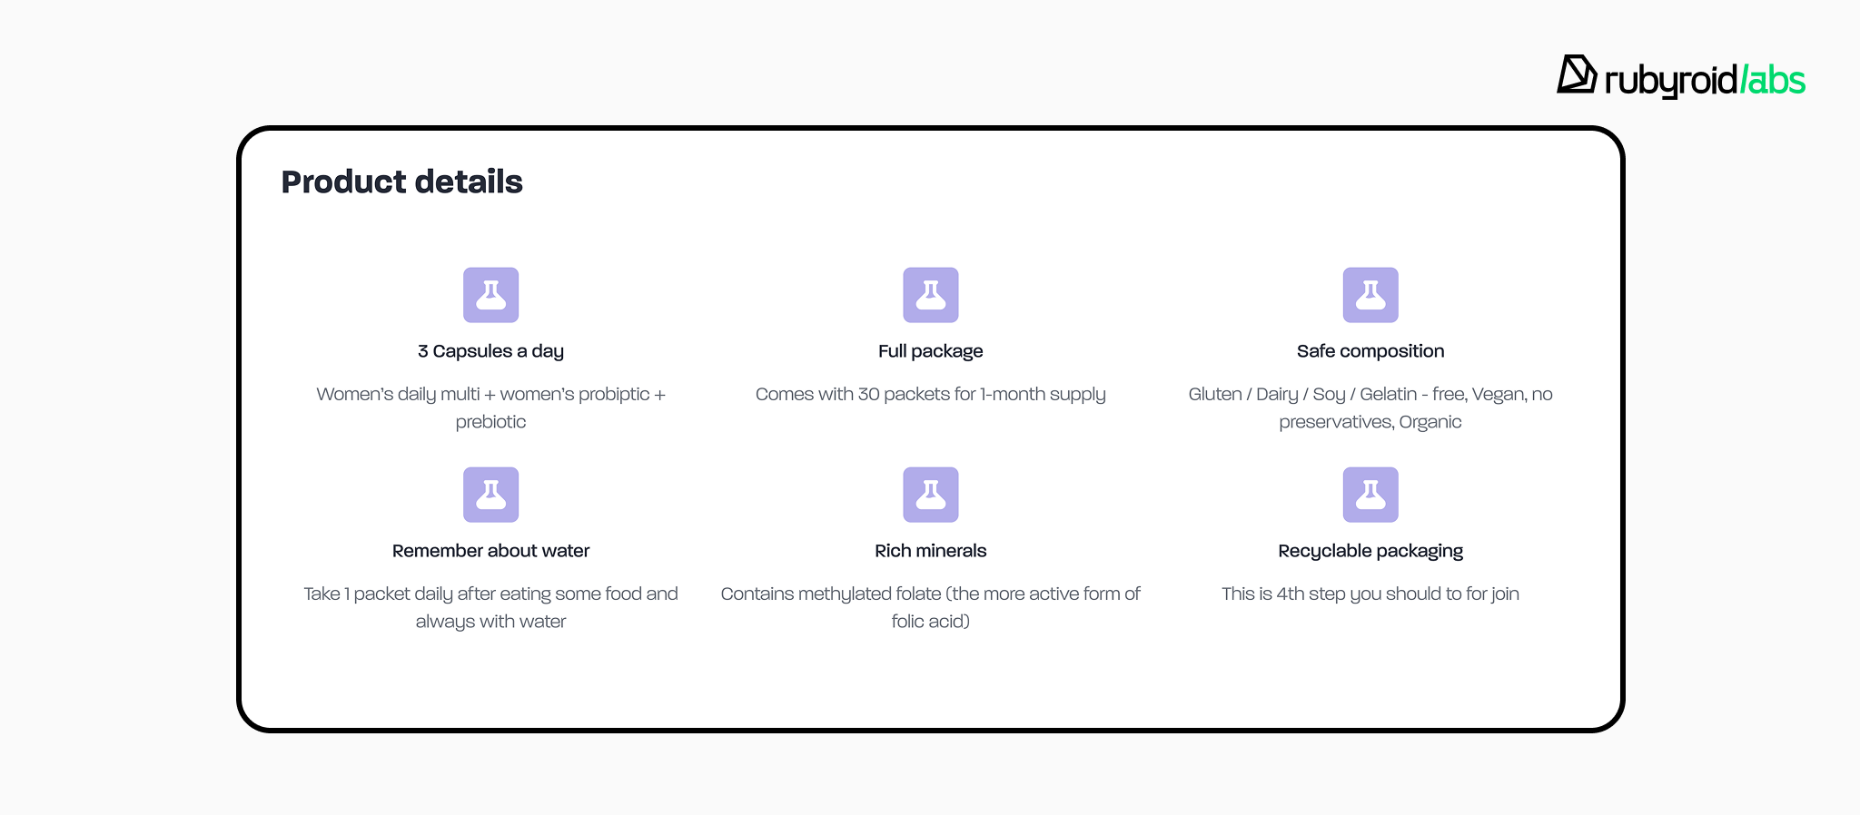This screenshot has height=815, width=1860.
Task: Click the 30 packets 1-month supply description
Action: tap(930, 394)
